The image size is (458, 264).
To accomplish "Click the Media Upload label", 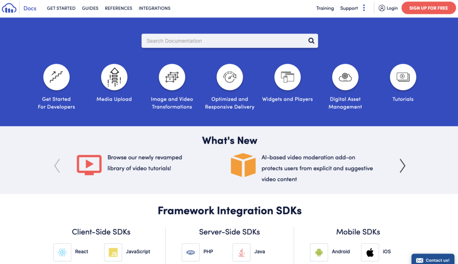I will click(x=114, y=99).
